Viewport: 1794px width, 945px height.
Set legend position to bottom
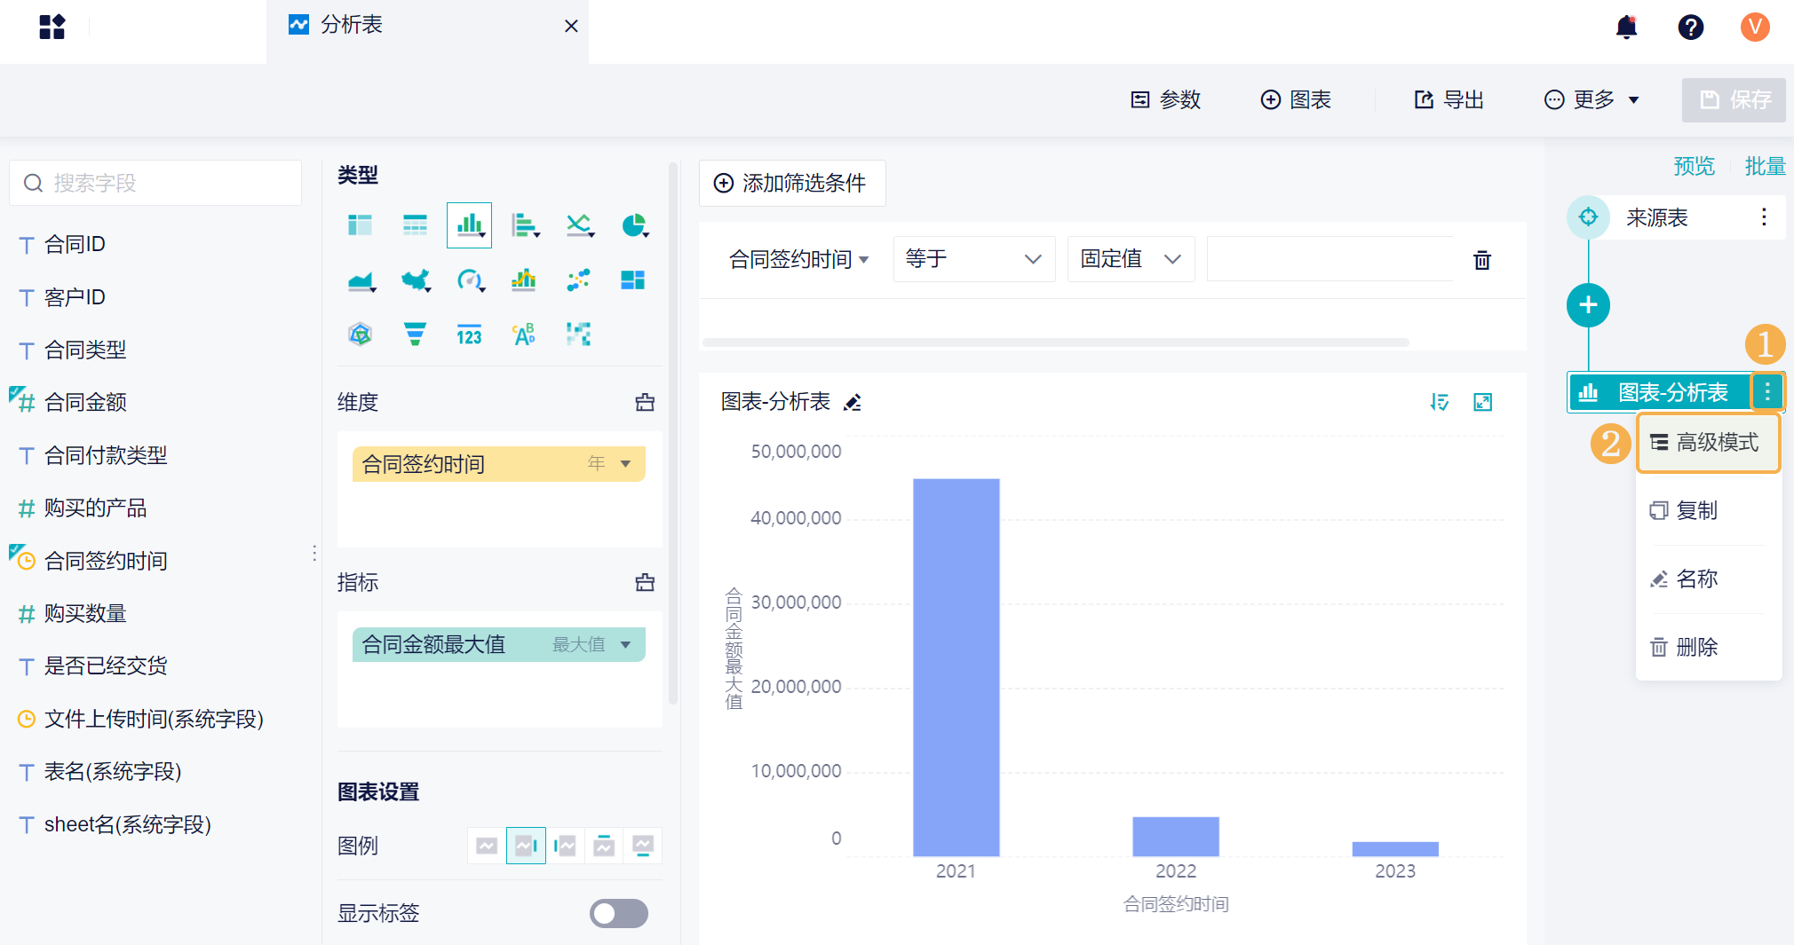tap(643, 846)
